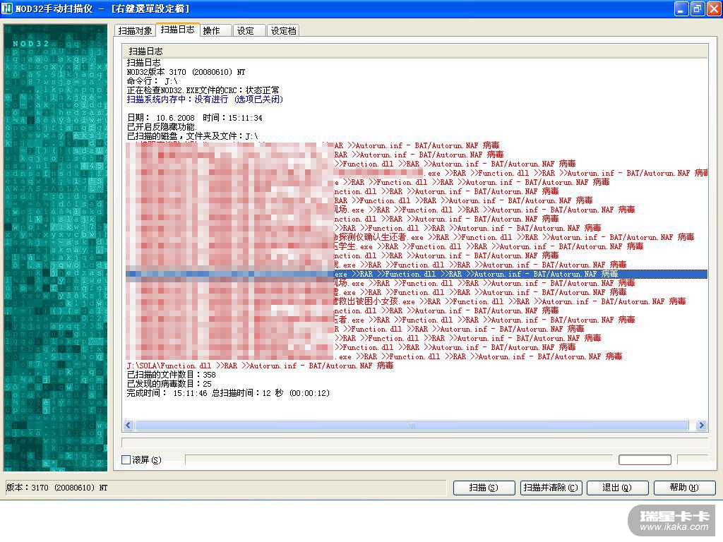Click the progress field next to 滚屏

pyautogui.click(x=399, y=459)
